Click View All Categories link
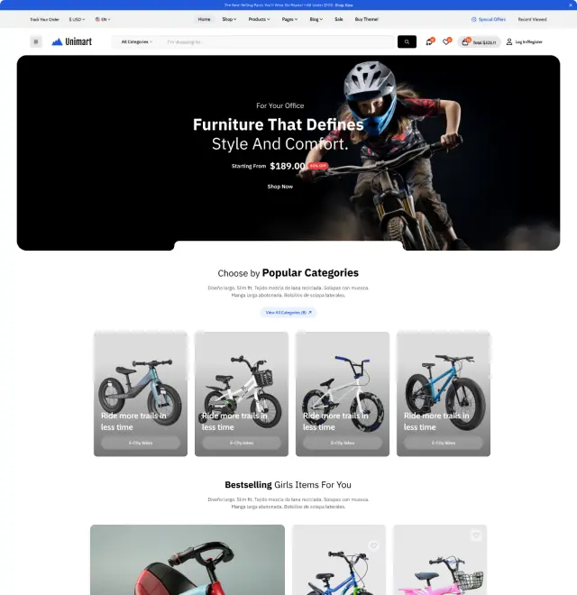The height and width of the screenshot is (595, 577). click(x=288, y=312)
